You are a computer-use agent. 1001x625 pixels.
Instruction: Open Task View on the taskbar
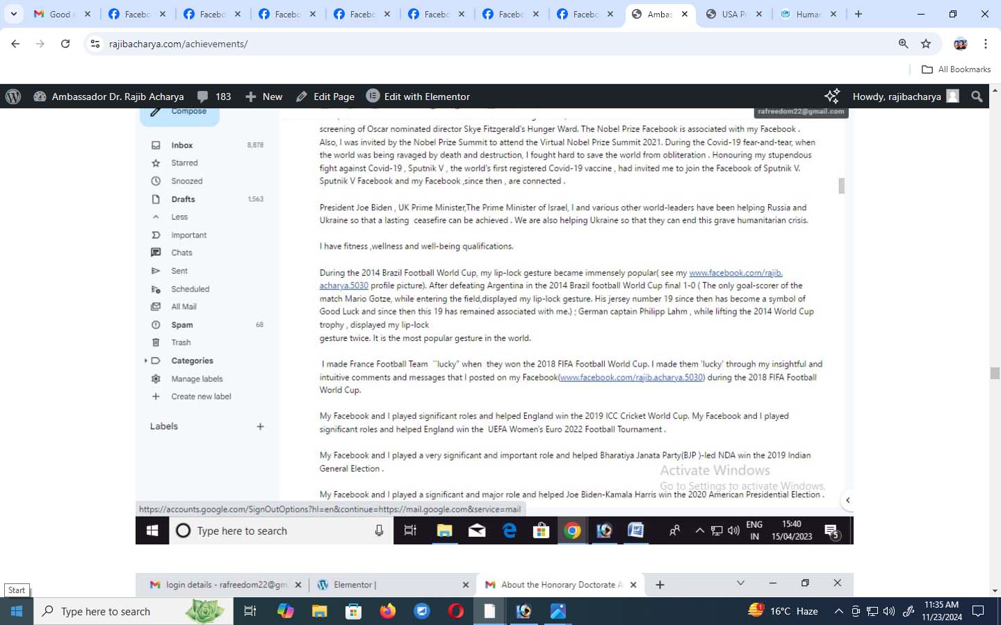(x=250, y=611)
